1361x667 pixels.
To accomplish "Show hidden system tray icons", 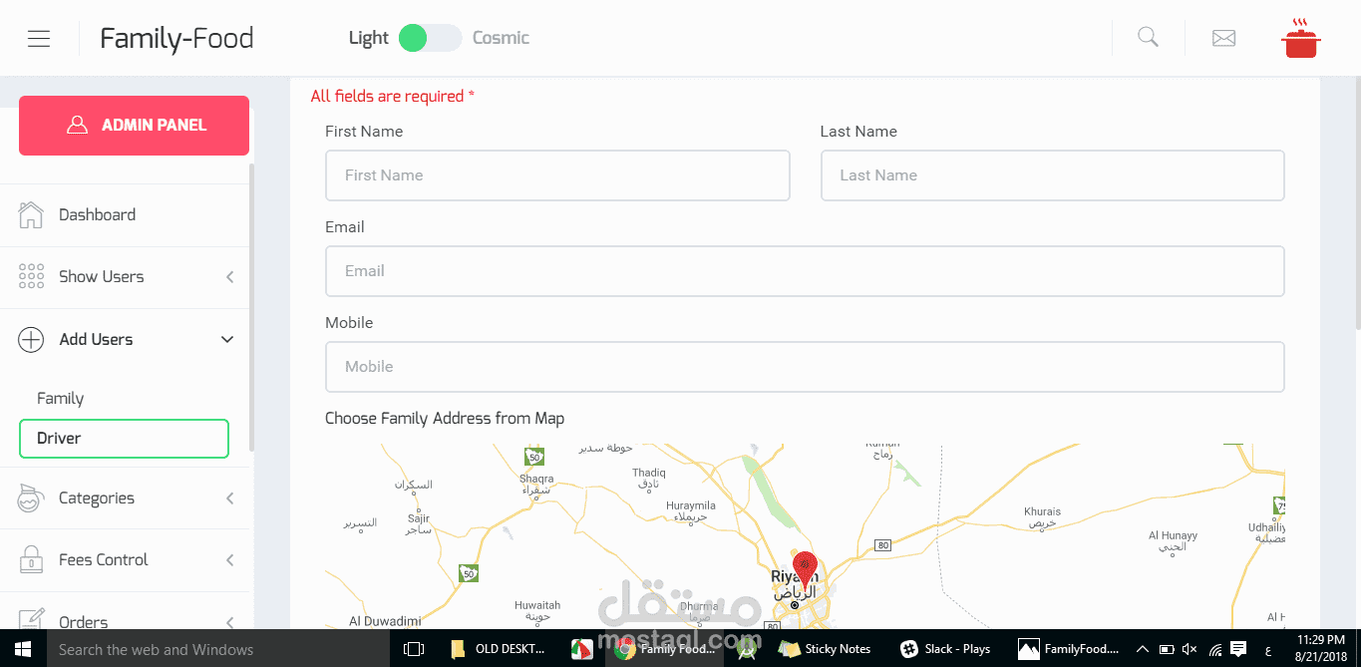I will [1143, 649].
